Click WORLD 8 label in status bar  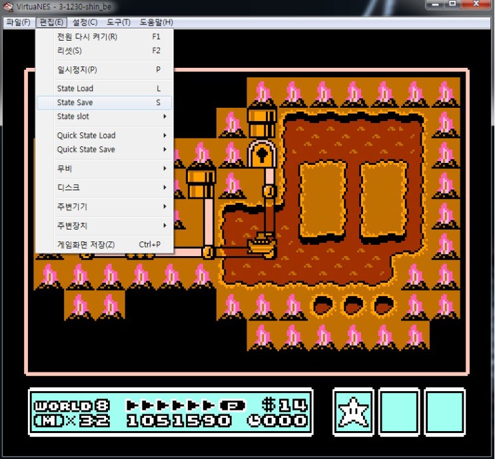(72, 405)
